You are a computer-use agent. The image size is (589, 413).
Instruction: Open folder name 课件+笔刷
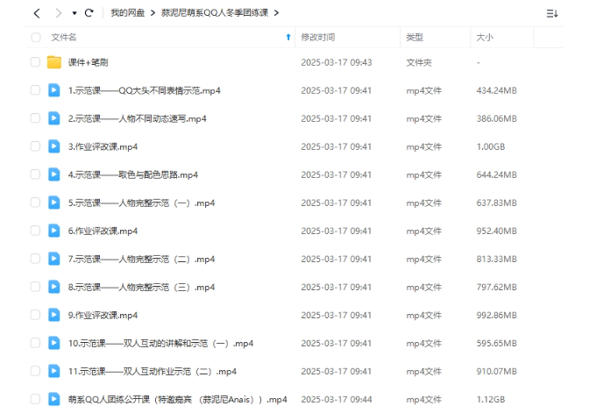click(88, 62)
